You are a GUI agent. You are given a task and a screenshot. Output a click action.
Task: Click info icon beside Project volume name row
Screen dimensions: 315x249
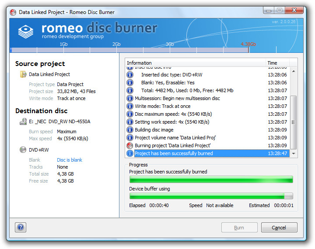130,138
